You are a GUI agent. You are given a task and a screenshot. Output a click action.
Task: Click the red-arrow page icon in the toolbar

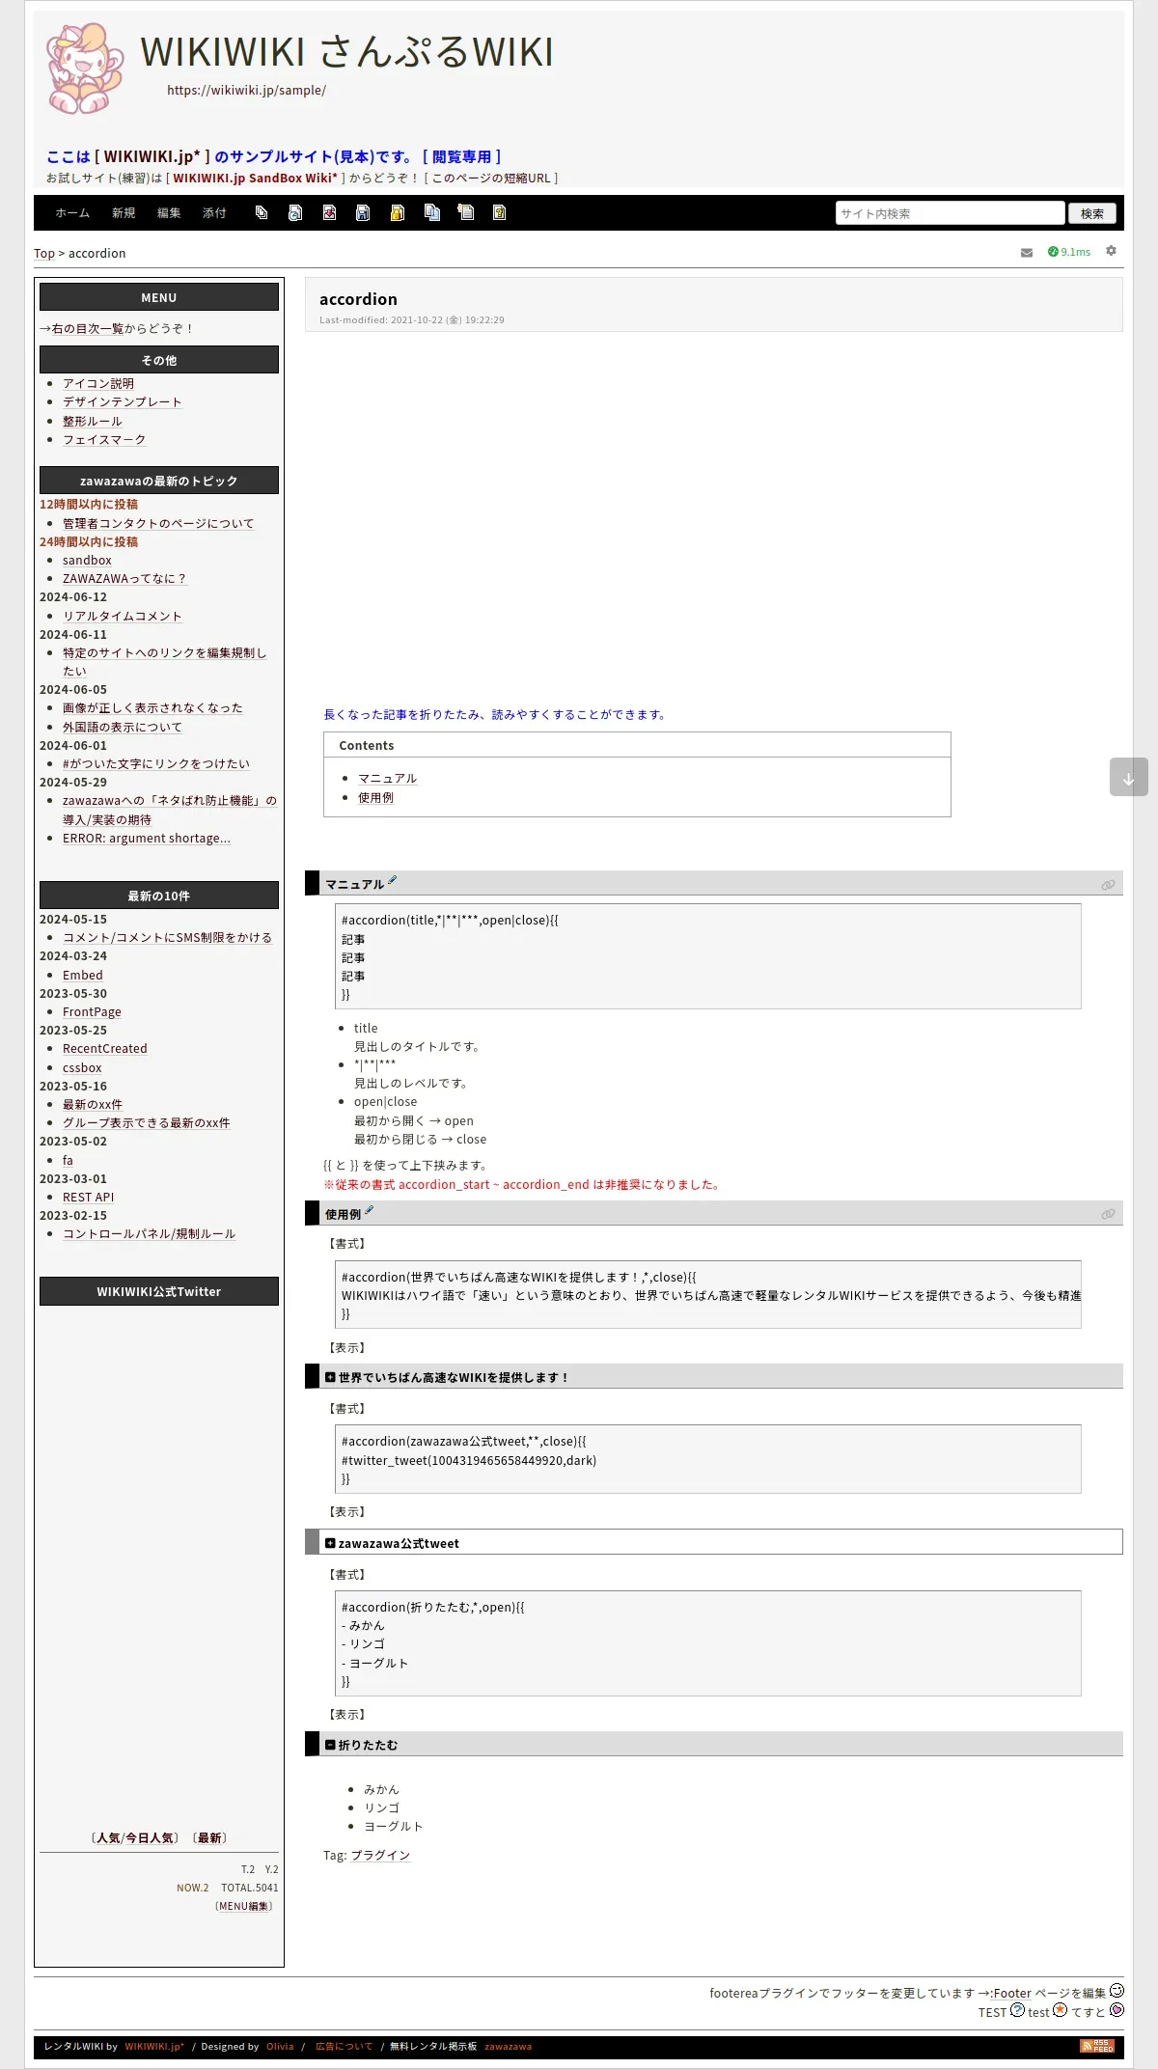(x=329, y=212)
